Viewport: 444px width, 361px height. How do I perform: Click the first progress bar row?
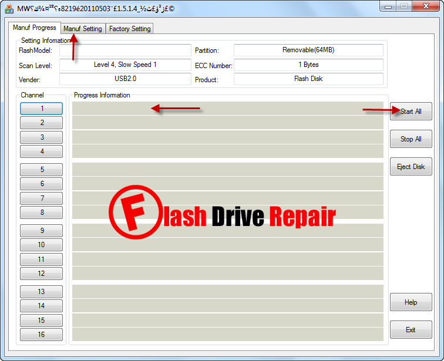click(228, 109)
